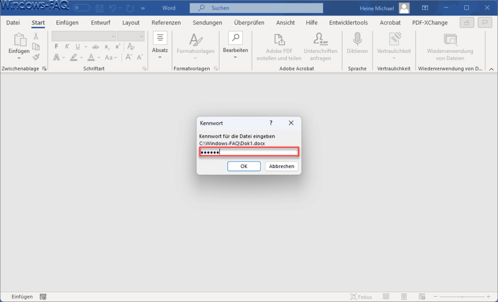Open the Zwischenablage dialog launcher
The image size is (498, 302).
tap(44, 68)
